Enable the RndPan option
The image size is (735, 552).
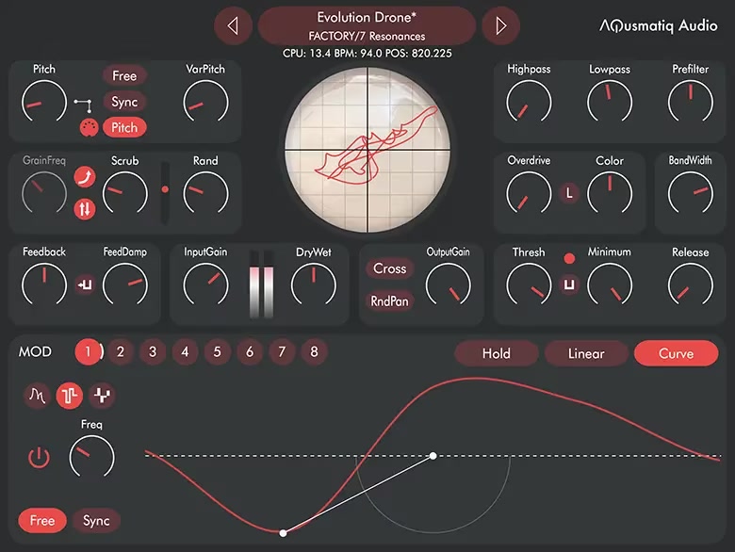(x=389, y=301)
